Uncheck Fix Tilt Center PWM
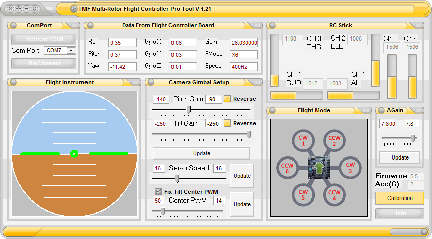This screenshot has width=432, height=239. 158,191
